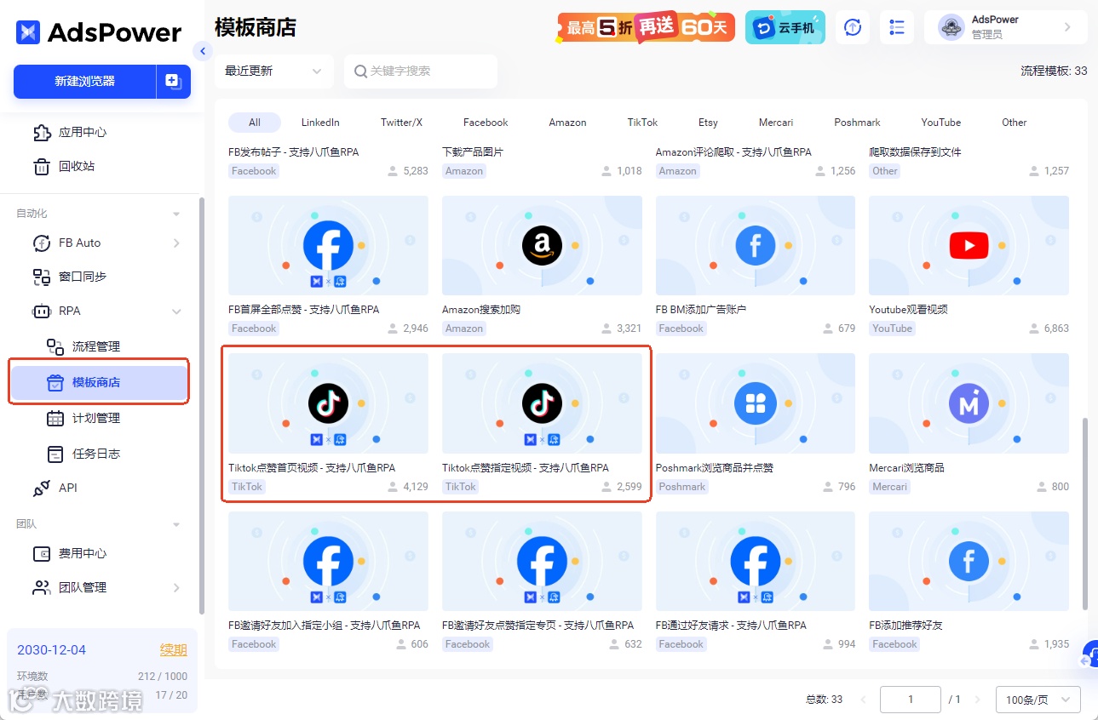Open the 100条/页 page size dropdown

[1038, 700]
